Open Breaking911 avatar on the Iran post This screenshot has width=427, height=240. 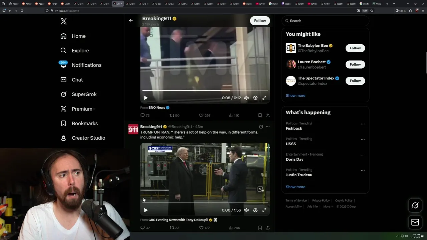pos(133,129)
